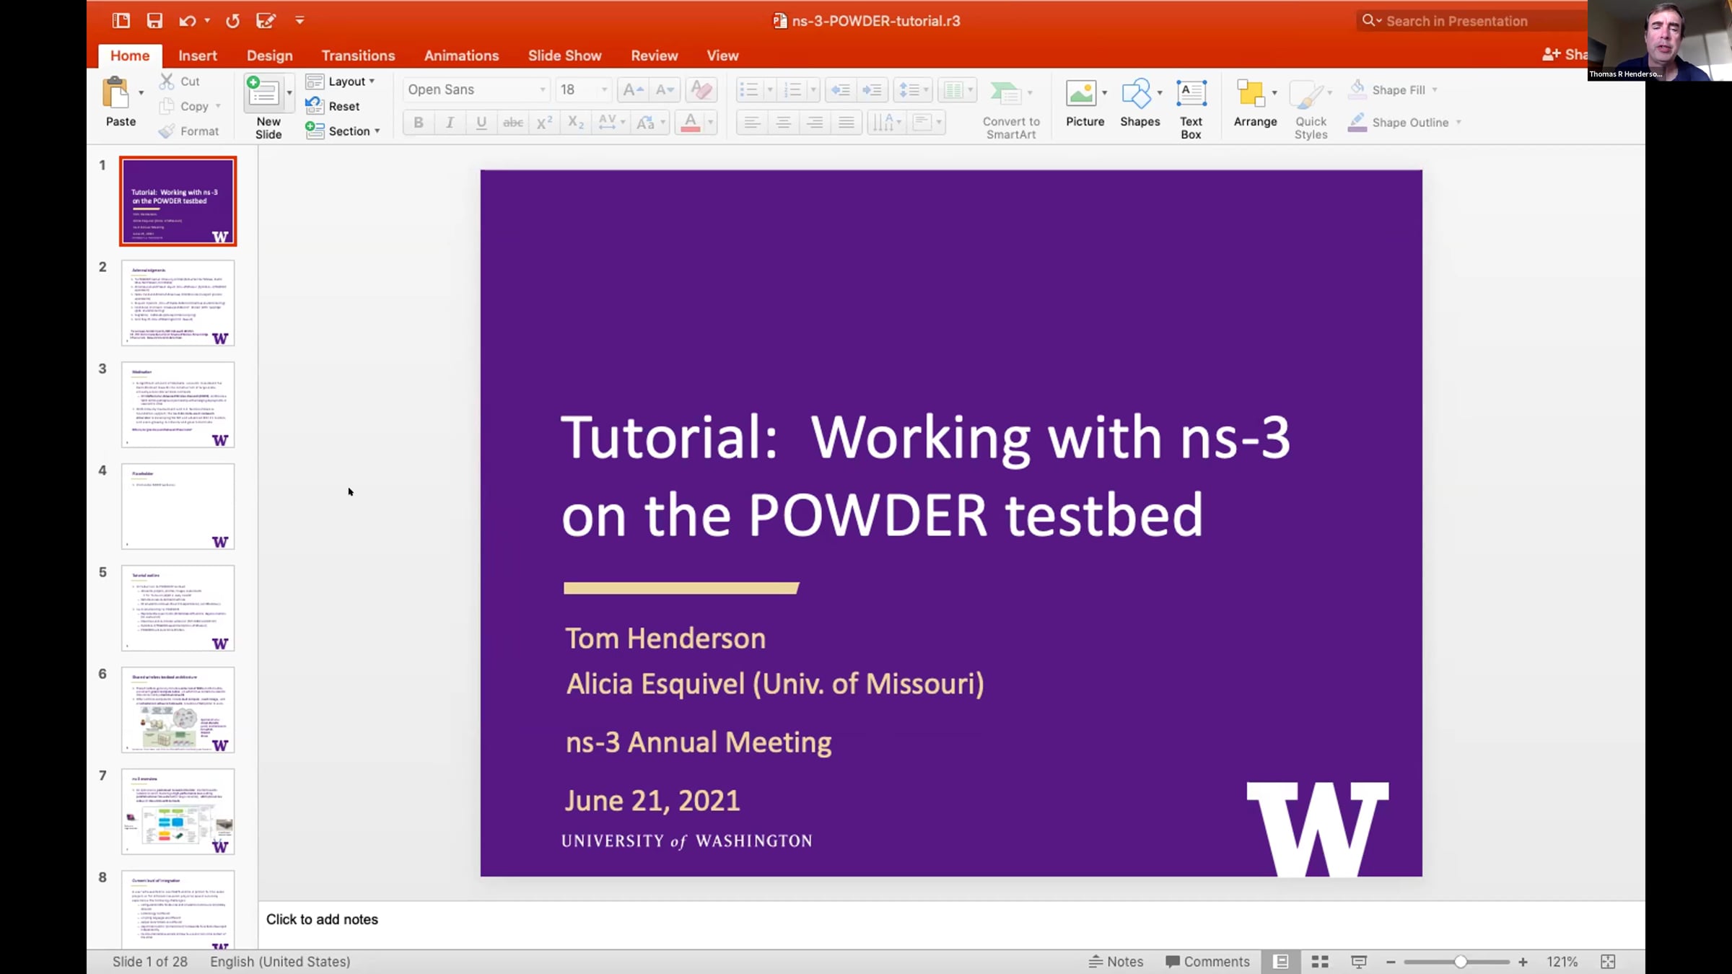Toggle Italic formatting
The height and width of the screenshot is (974, 1732).
pyautogui.click(x=450, y=123)
